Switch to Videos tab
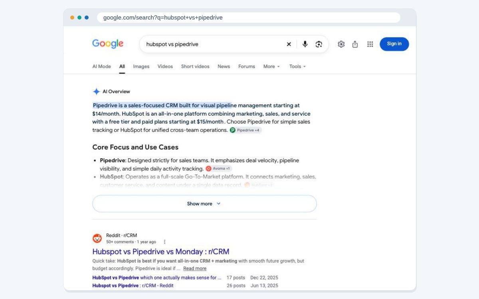Screen dimensions: 479x299 (x=165, y=67)
